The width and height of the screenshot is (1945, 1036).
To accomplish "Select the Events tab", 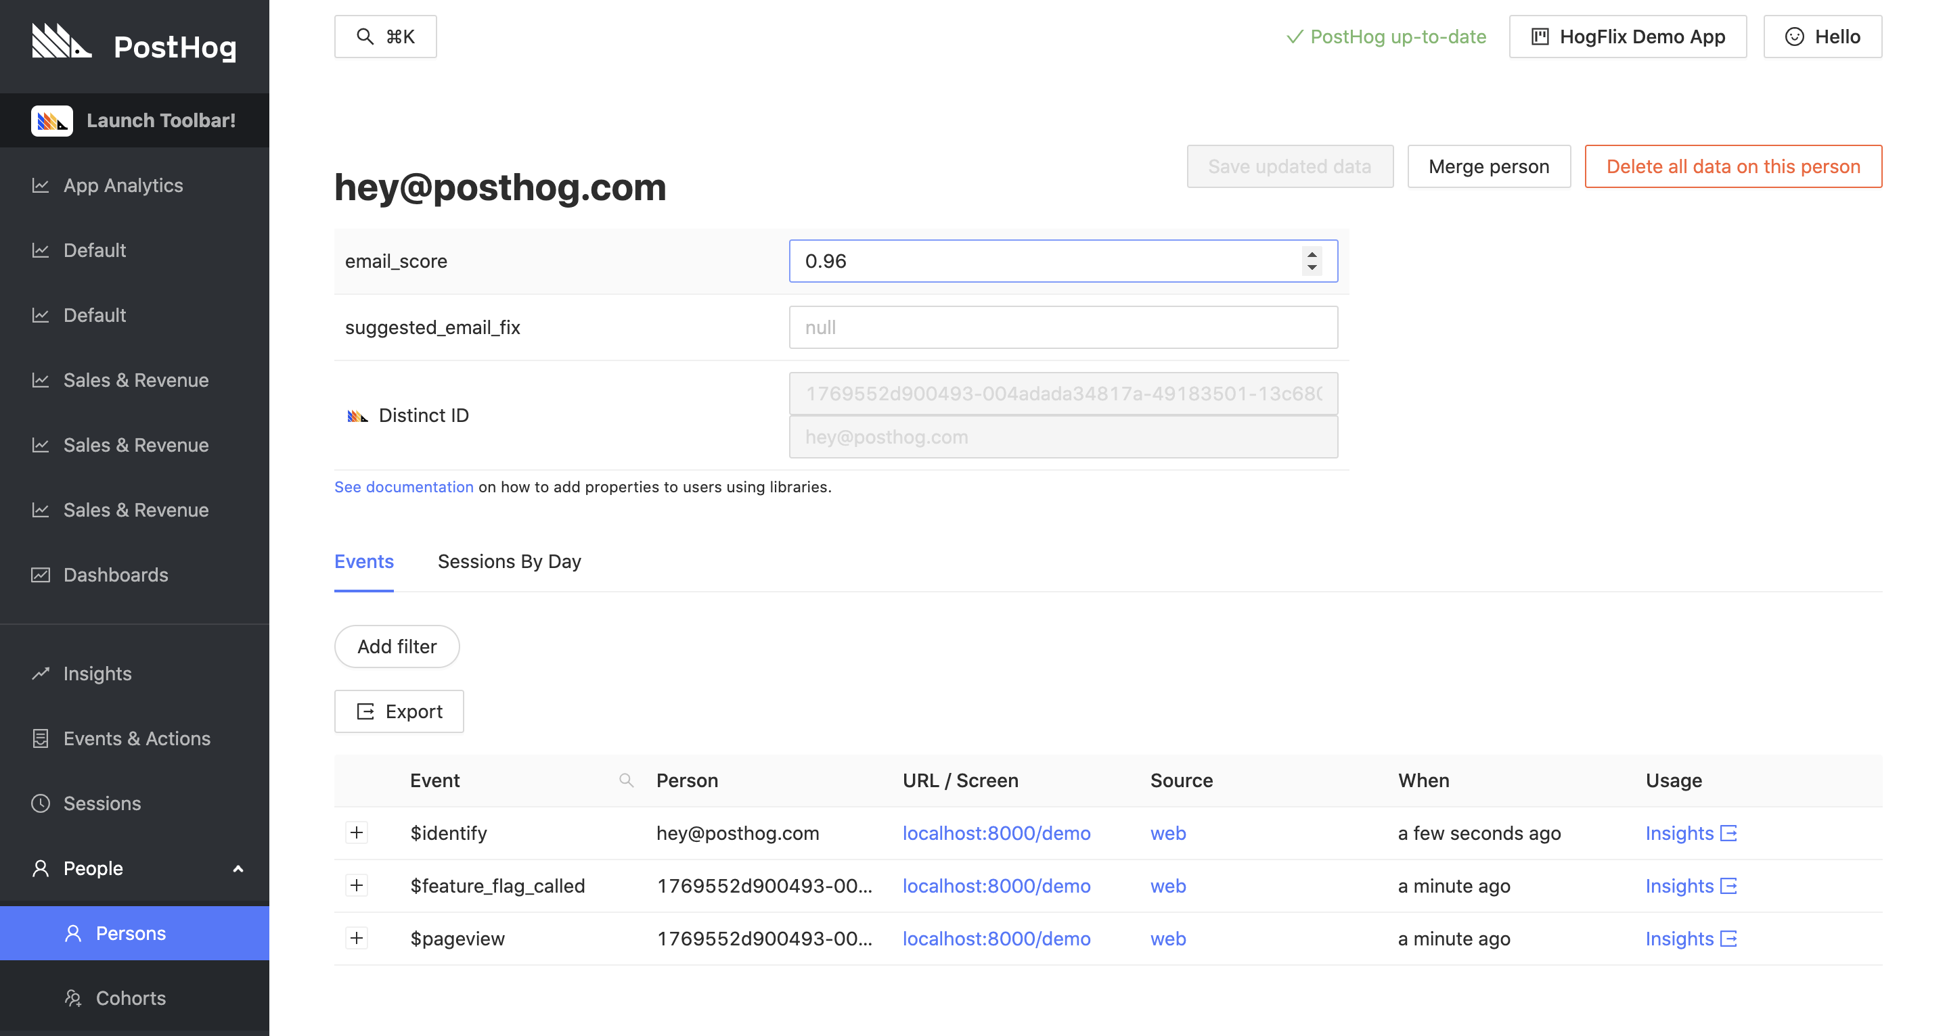I will coord(364,561).
